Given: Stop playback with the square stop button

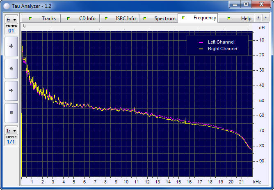Looking at the screenshot, I should (x=11, y=113).
